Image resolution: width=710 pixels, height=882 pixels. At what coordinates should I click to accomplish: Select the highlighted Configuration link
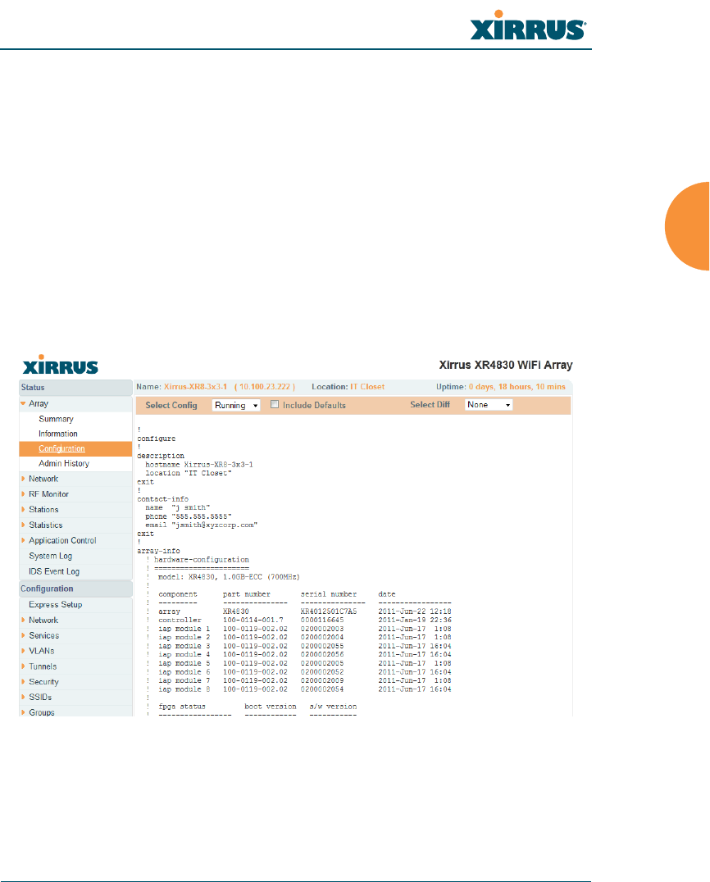coord(61,448)
